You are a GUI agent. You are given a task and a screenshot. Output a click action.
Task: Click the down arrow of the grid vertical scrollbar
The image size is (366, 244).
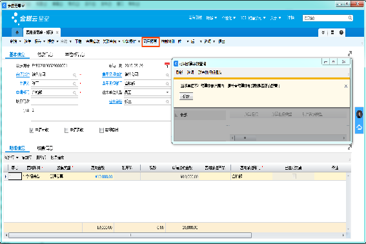pos(349,229)
